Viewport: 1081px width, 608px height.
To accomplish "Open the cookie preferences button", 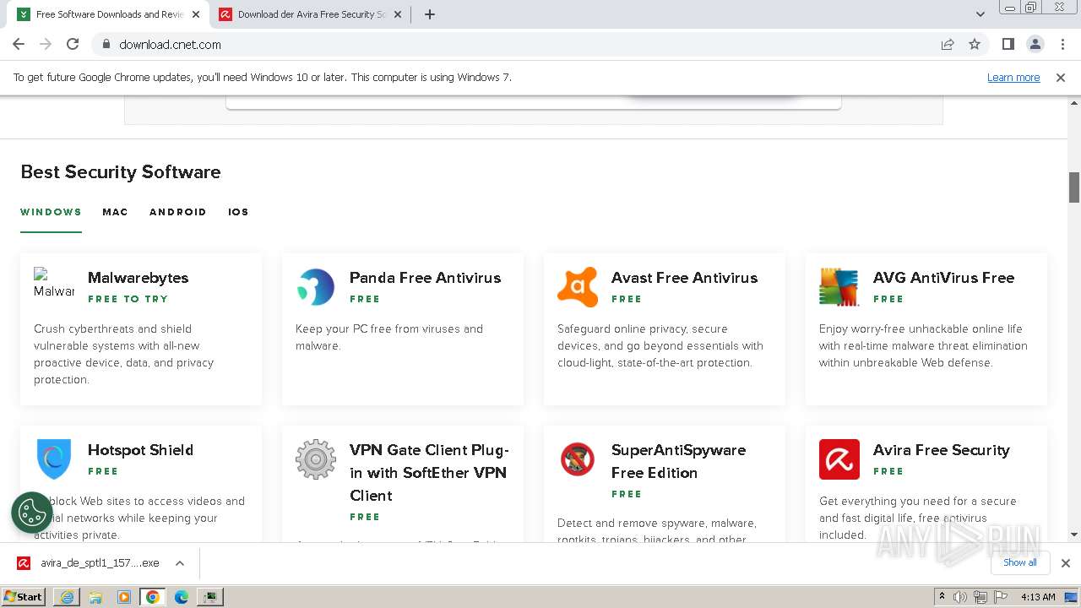I will point(32,513).
